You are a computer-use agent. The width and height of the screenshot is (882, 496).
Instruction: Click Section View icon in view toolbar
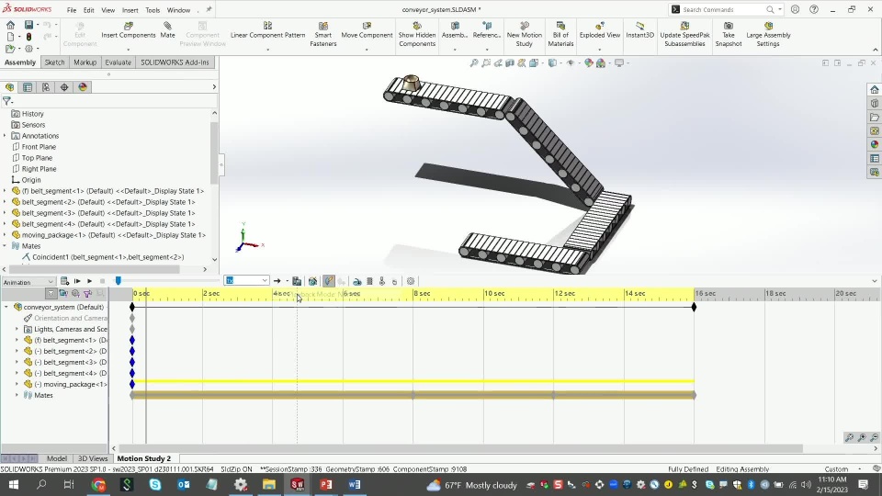pyautogui.click(x=510, y=63)
